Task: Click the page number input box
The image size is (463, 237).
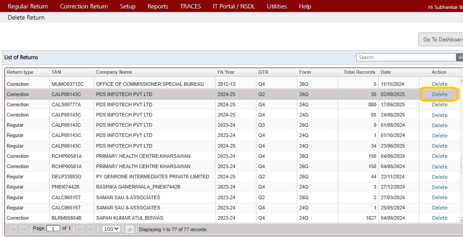Action: point(53,229)
